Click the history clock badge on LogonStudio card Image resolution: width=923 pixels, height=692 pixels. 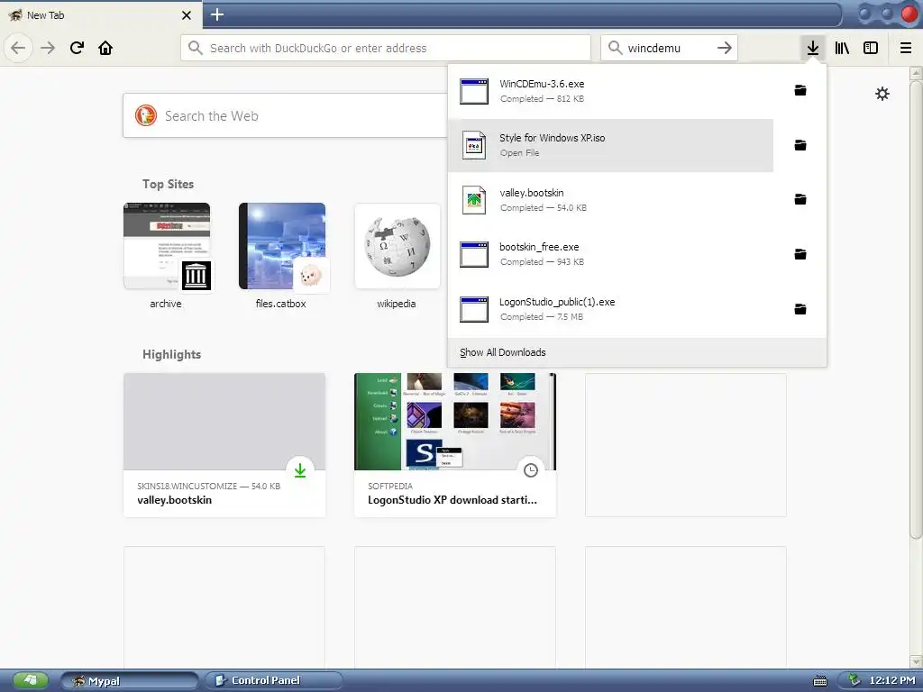pos(531,470)
